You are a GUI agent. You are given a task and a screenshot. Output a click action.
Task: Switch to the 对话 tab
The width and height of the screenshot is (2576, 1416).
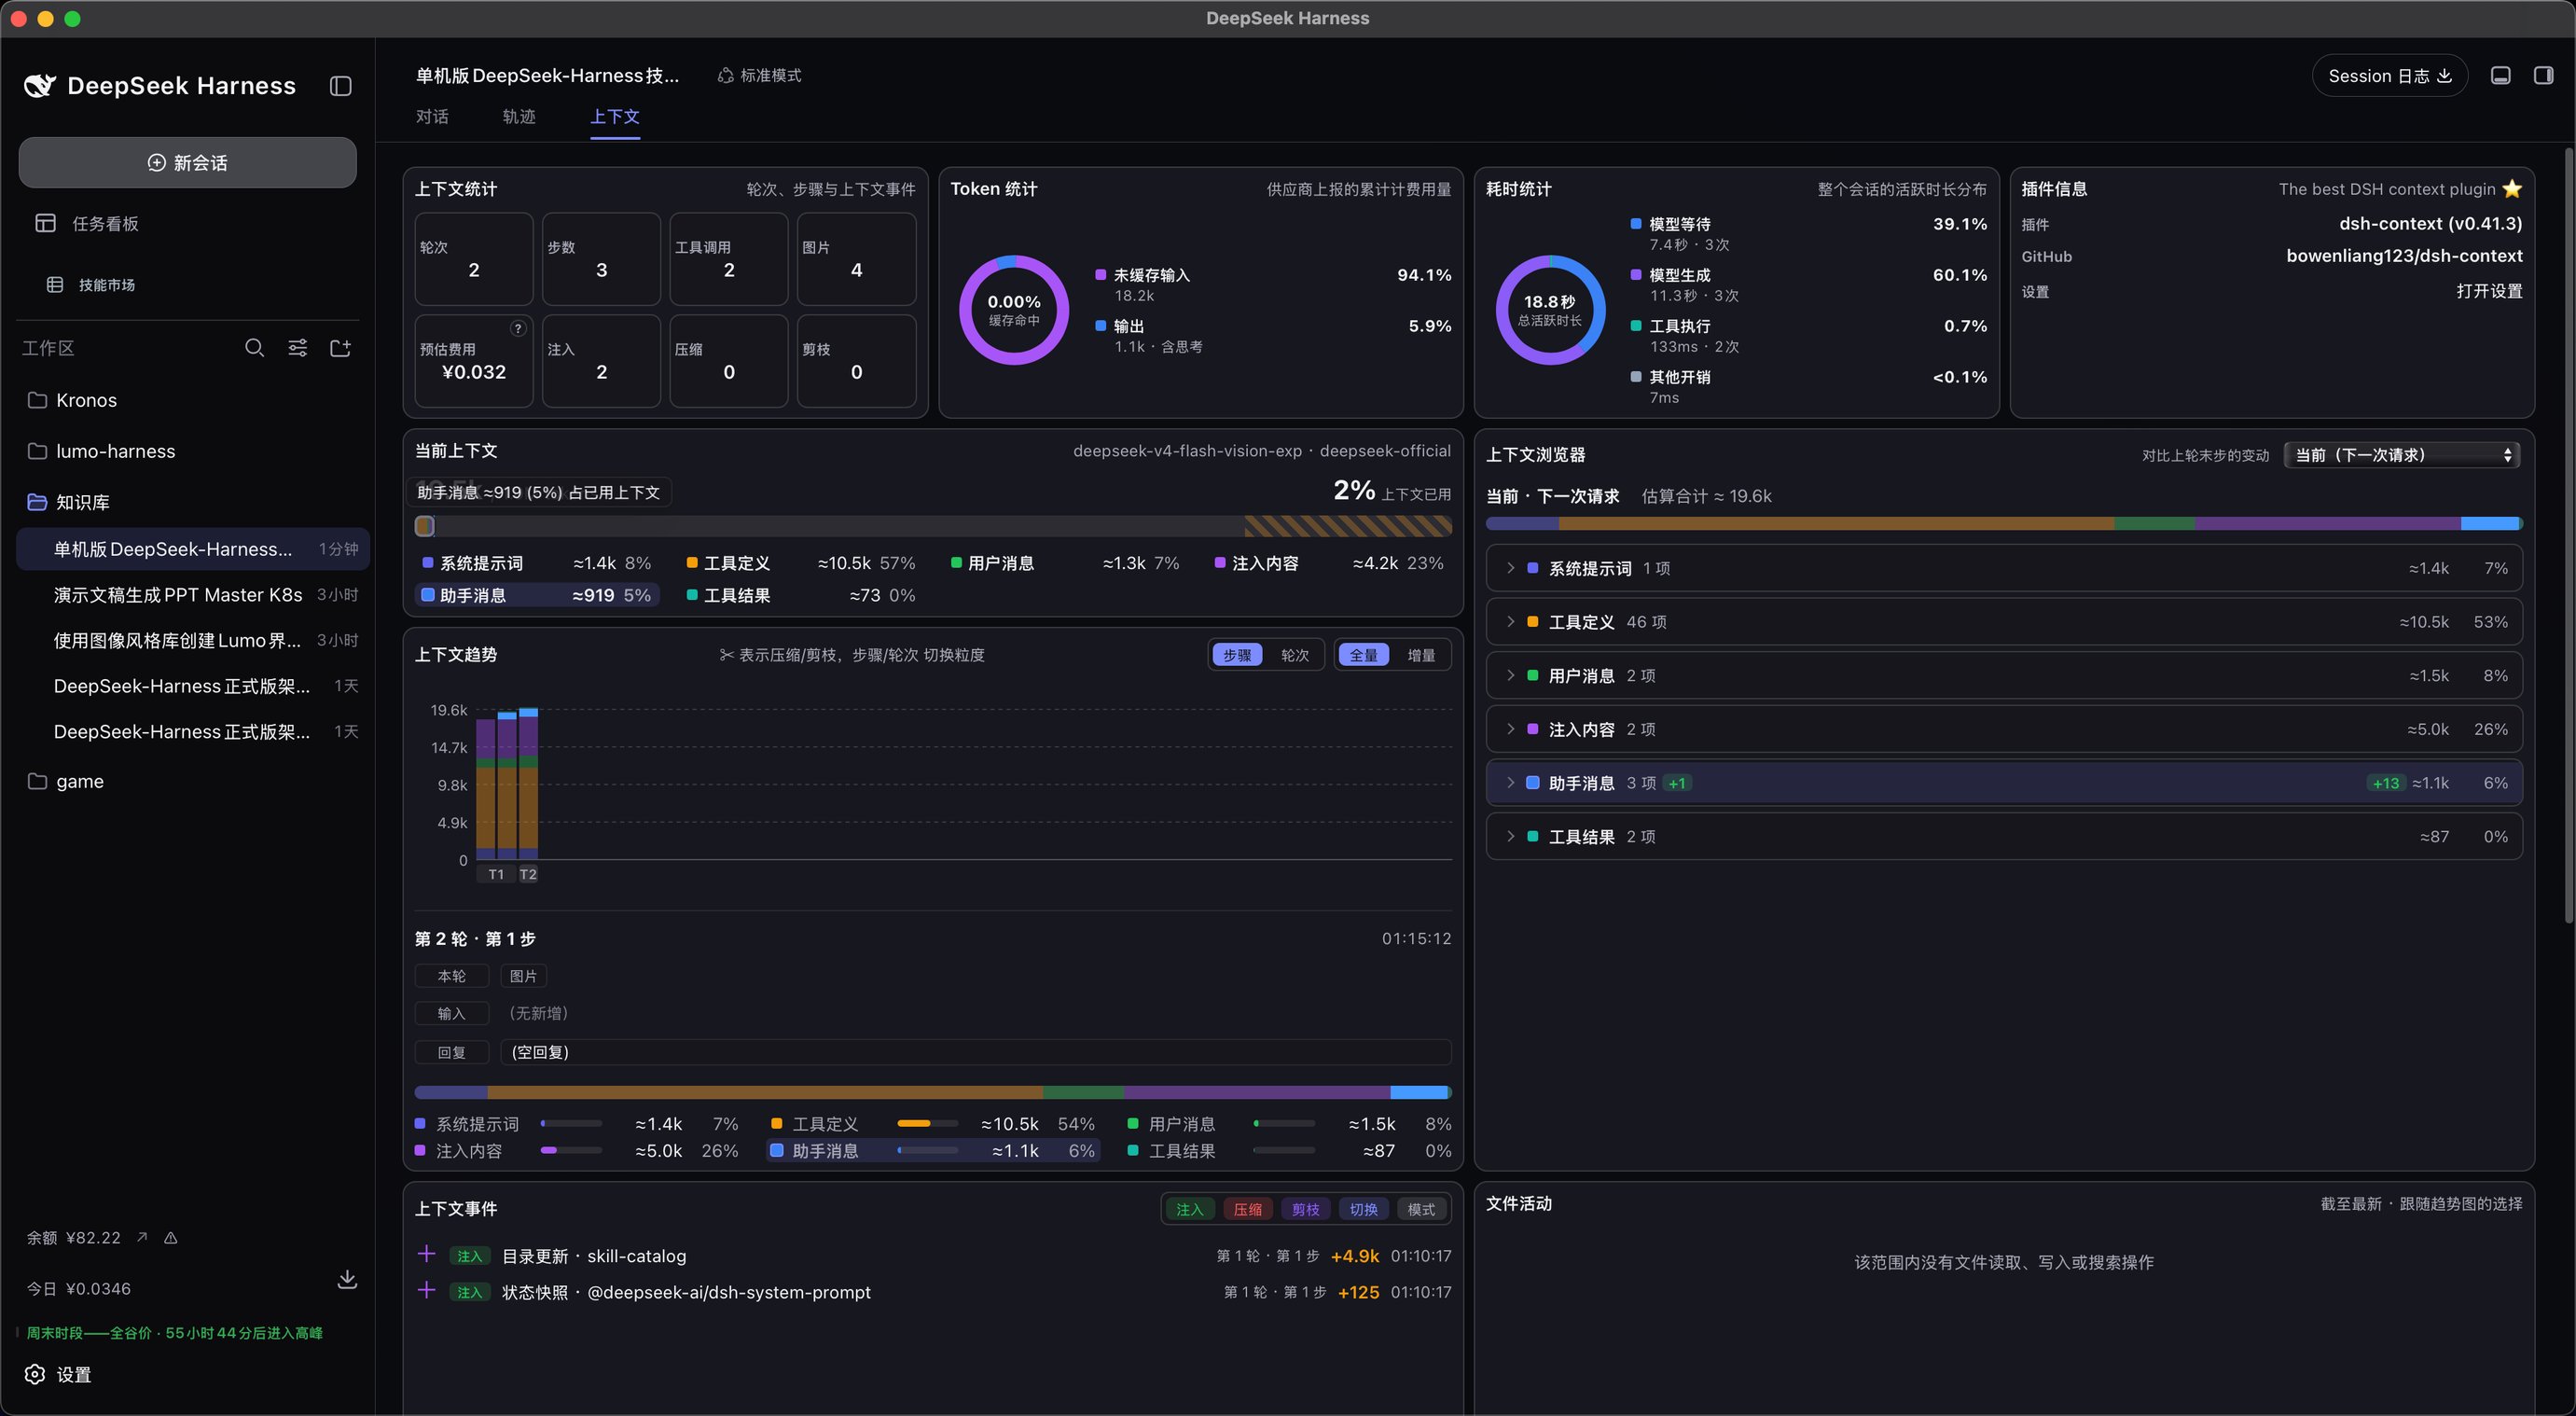[x=432, y=117]
